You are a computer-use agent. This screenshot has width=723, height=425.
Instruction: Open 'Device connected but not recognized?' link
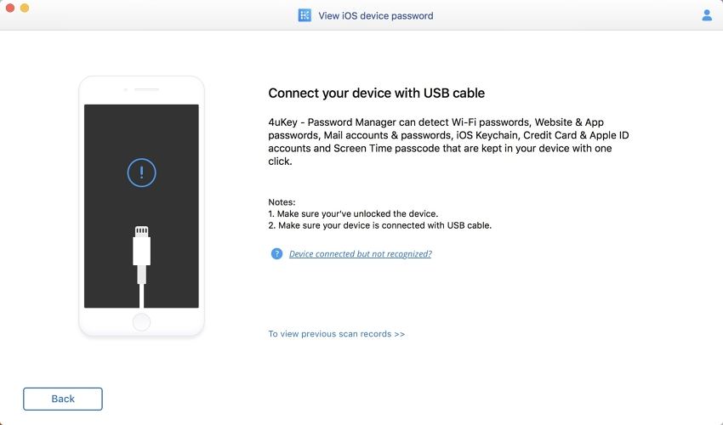360,253
